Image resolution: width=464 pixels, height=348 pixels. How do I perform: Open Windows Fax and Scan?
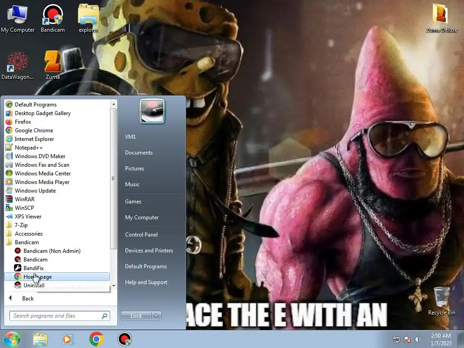(57, 164)
